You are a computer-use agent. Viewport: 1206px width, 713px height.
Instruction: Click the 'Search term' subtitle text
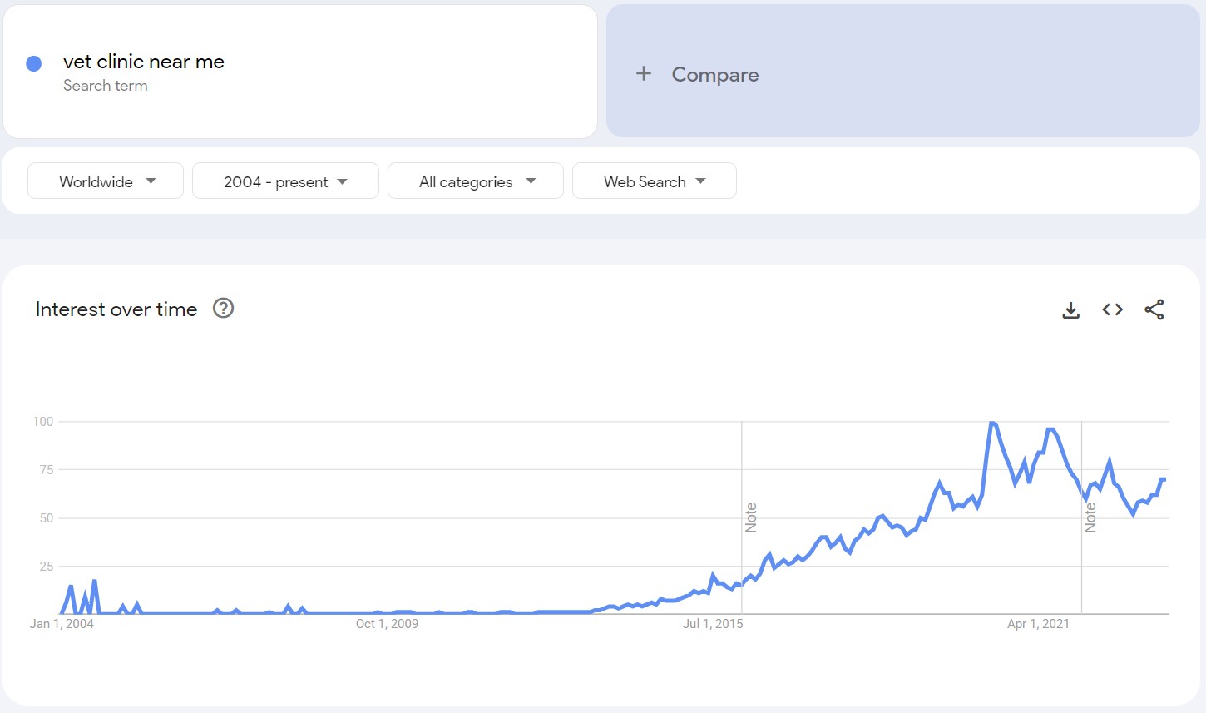click(106, 86)
